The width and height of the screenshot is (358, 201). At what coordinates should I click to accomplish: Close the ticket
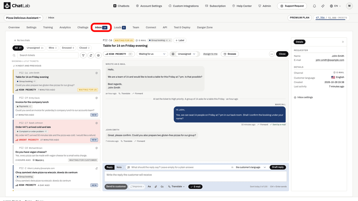(282, 54)
